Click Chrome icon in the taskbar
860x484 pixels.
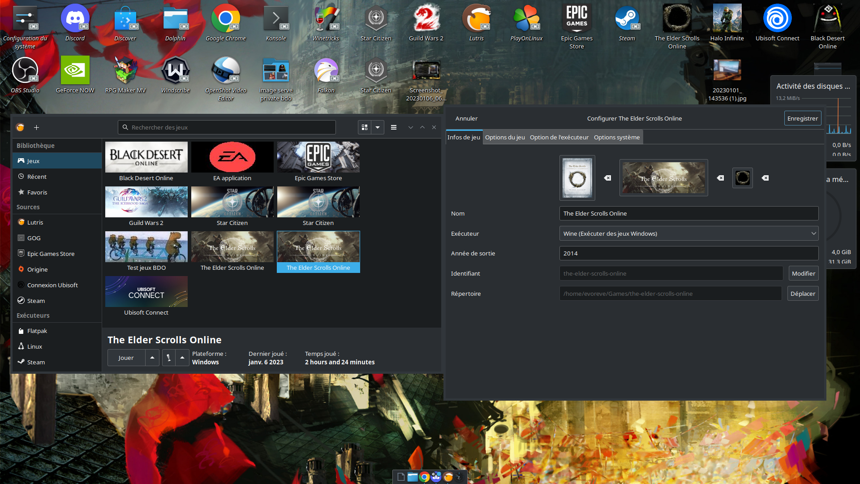pyautogui.click(x=424, y=477)
